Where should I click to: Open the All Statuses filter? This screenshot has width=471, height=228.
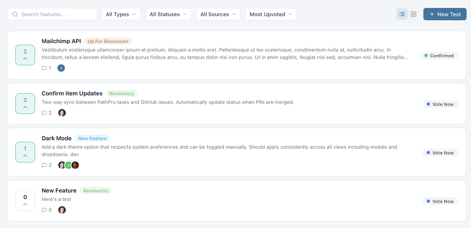pos(168,14)
